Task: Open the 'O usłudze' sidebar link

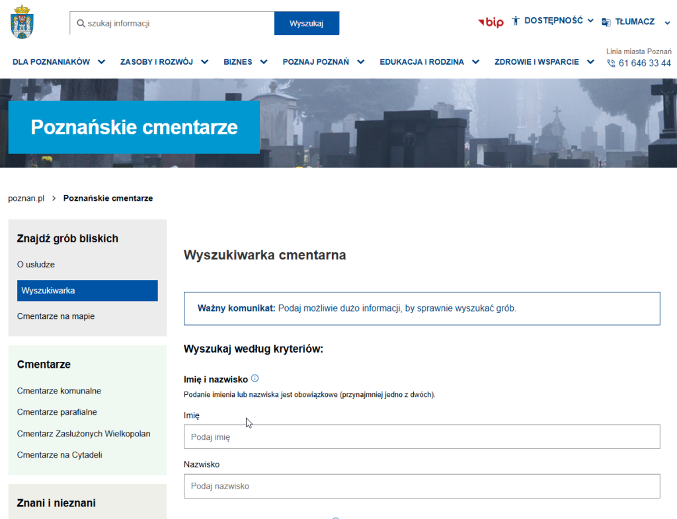Action: click(x=36, y=265)
